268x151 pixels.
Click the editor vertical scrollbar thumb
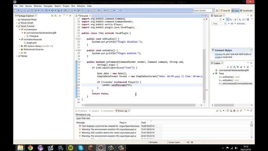pos(204,75)
